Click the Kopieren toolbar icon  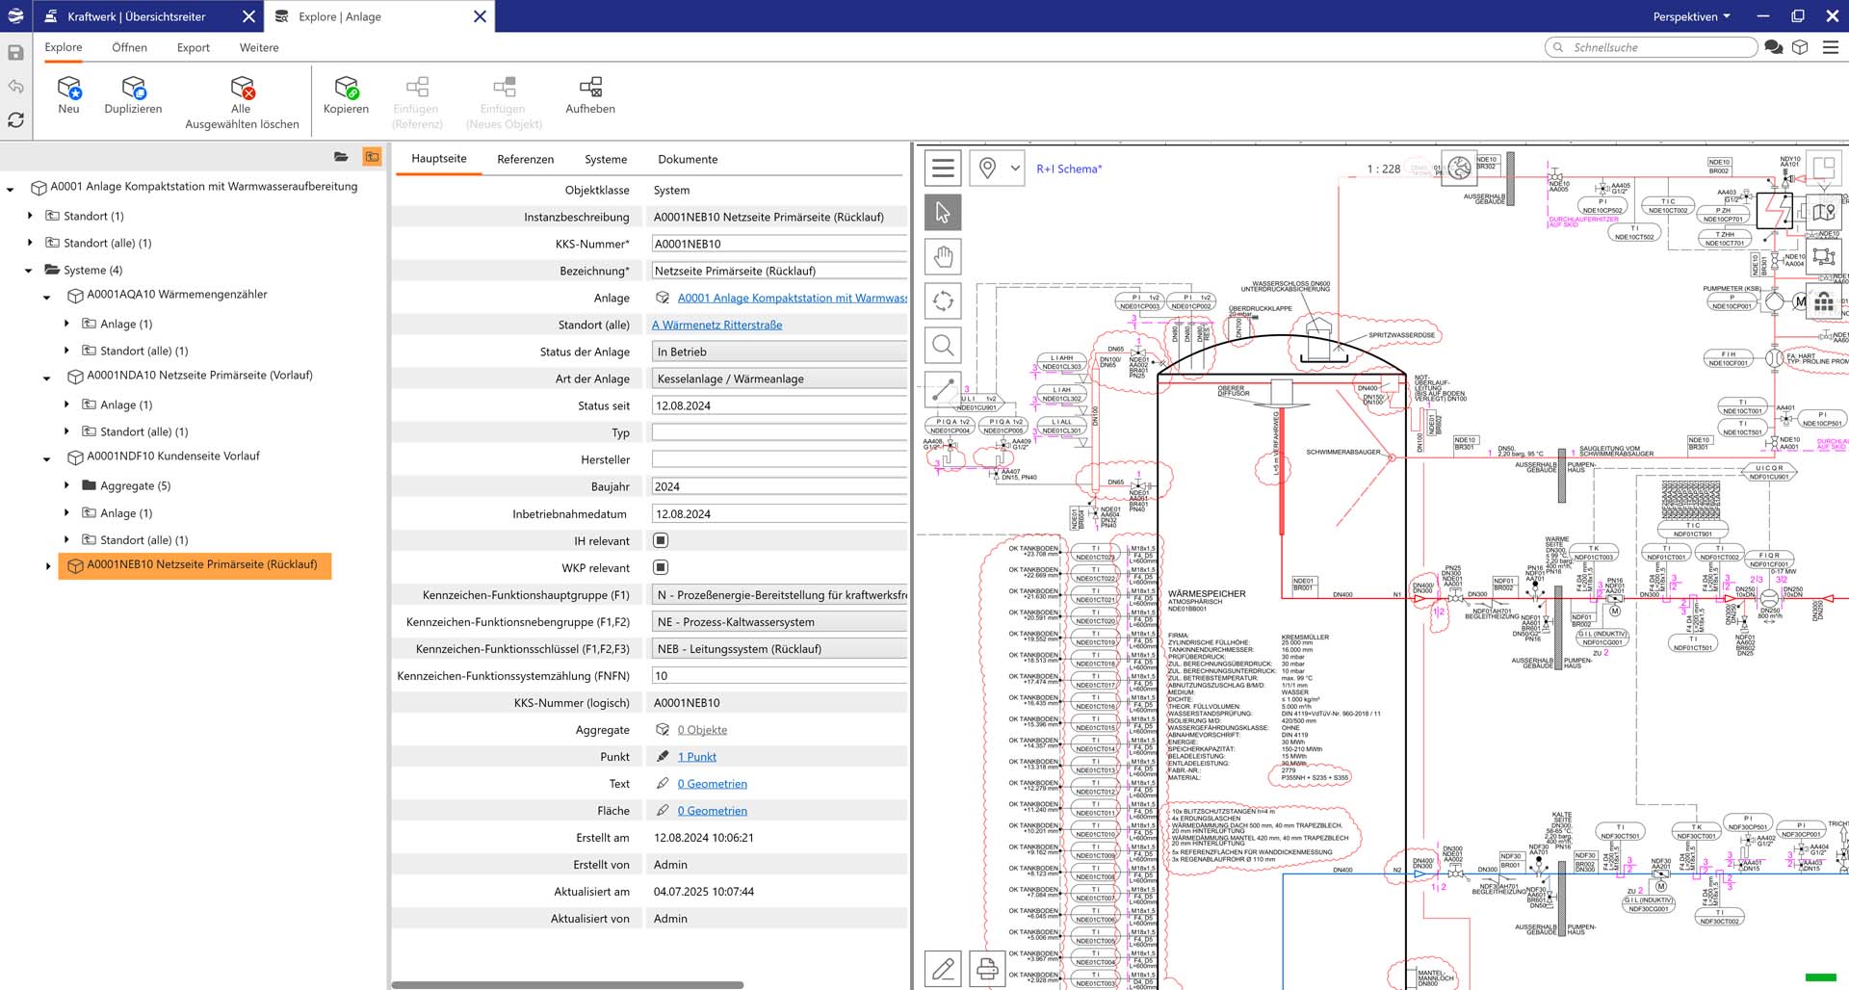click(x=346, y=89)
